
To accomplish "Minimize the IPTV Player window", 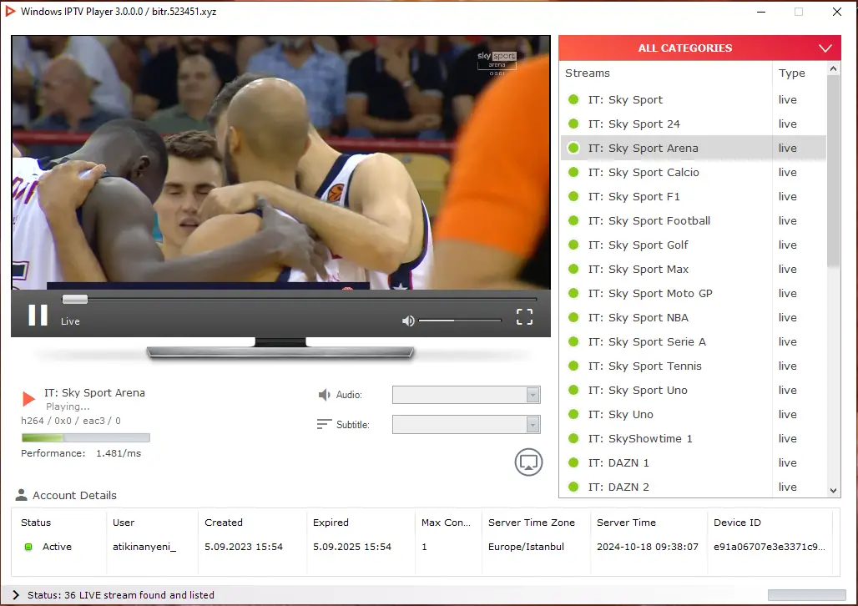I will pos(761,12).
